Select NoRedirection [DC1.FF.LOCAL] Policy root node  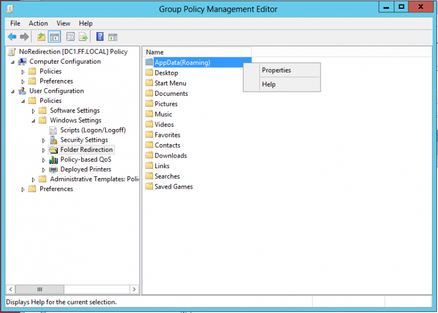point(73,51)
